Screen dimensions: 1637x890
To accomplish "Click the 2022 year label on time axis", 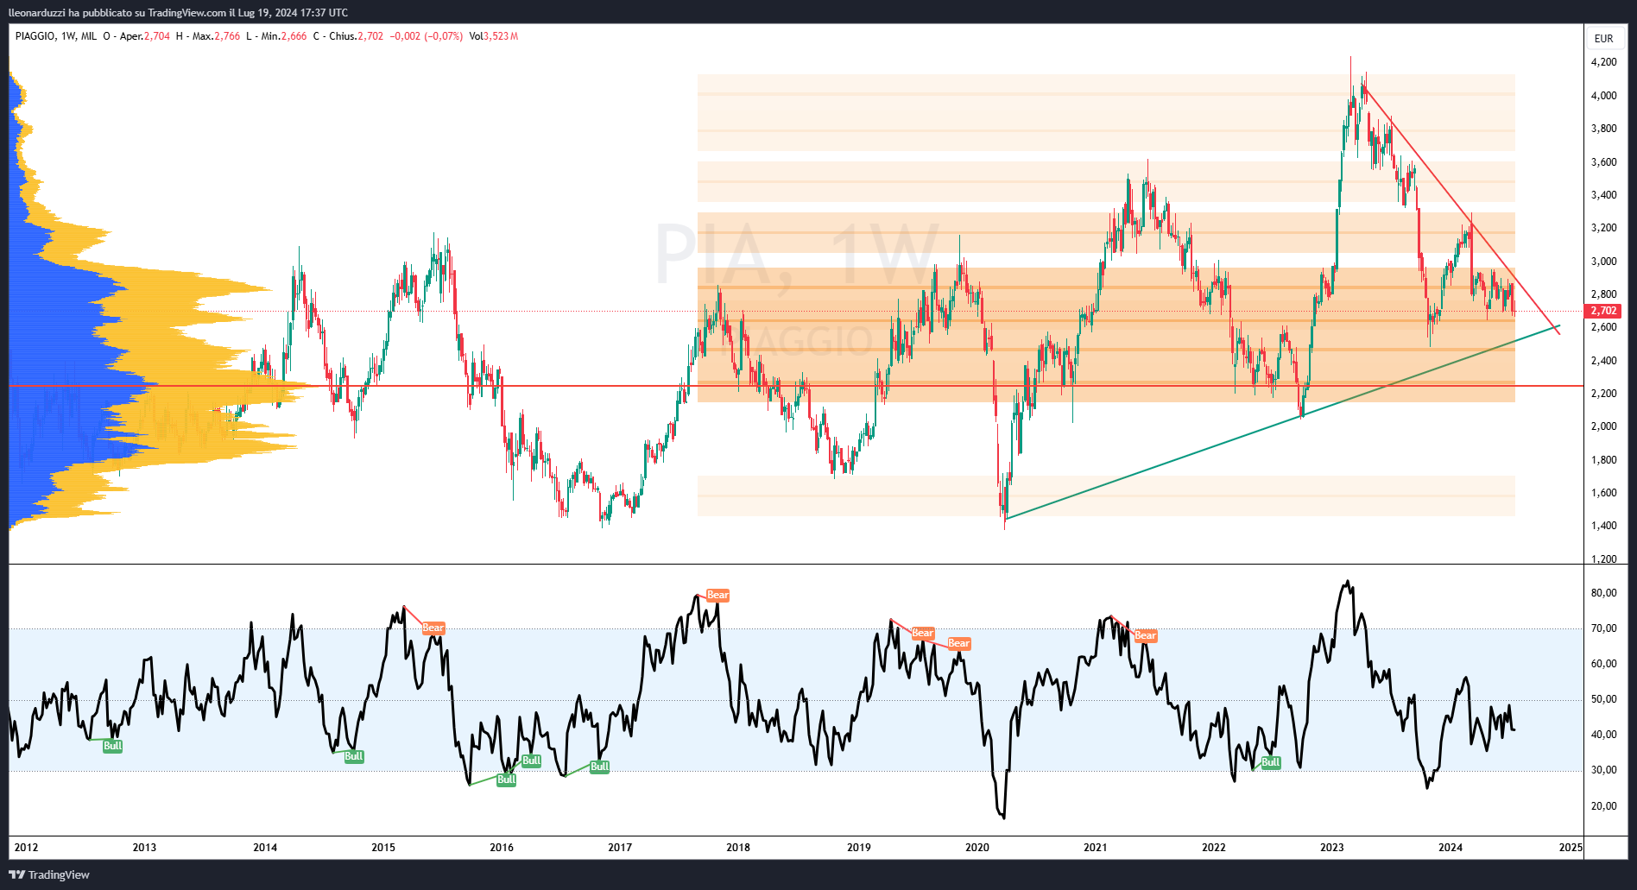I will pos(1214,848).
